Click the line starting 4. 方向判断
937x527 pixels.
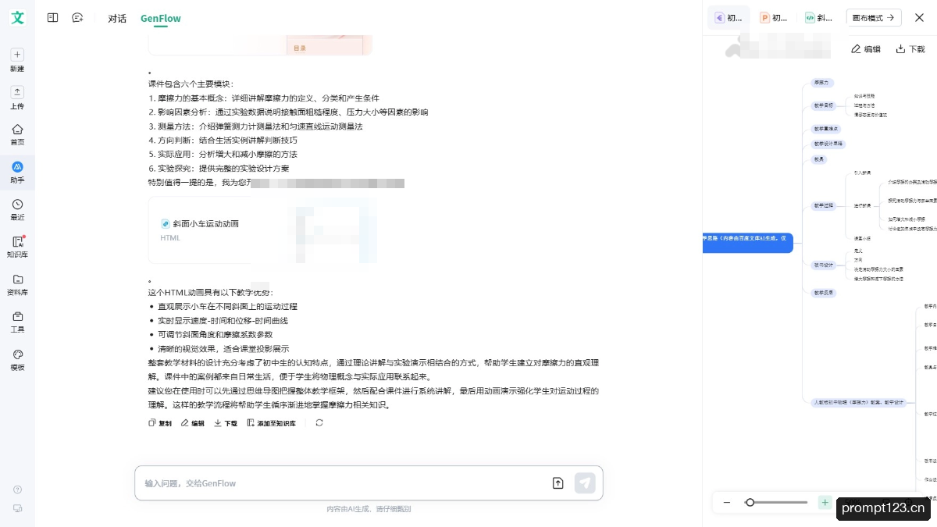coord(223,141)
